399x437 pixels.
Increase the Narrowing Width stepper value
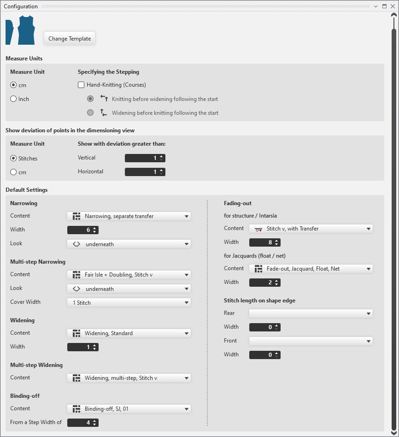coord(94,228)
